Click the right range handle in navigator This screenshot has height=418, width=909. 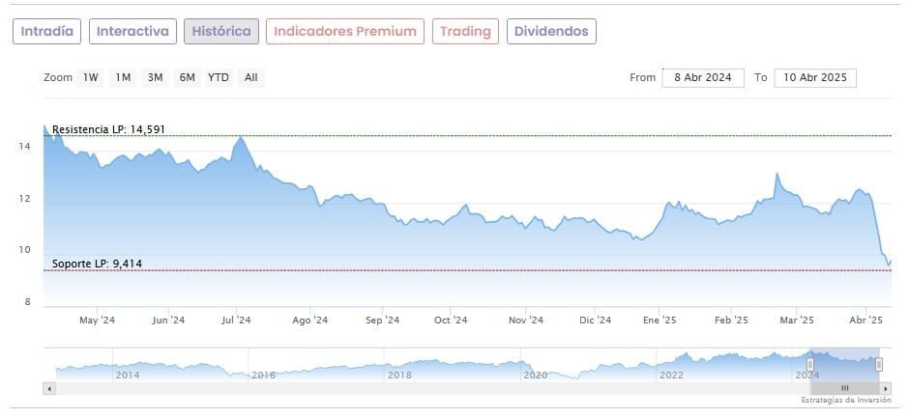pos(879,365)
